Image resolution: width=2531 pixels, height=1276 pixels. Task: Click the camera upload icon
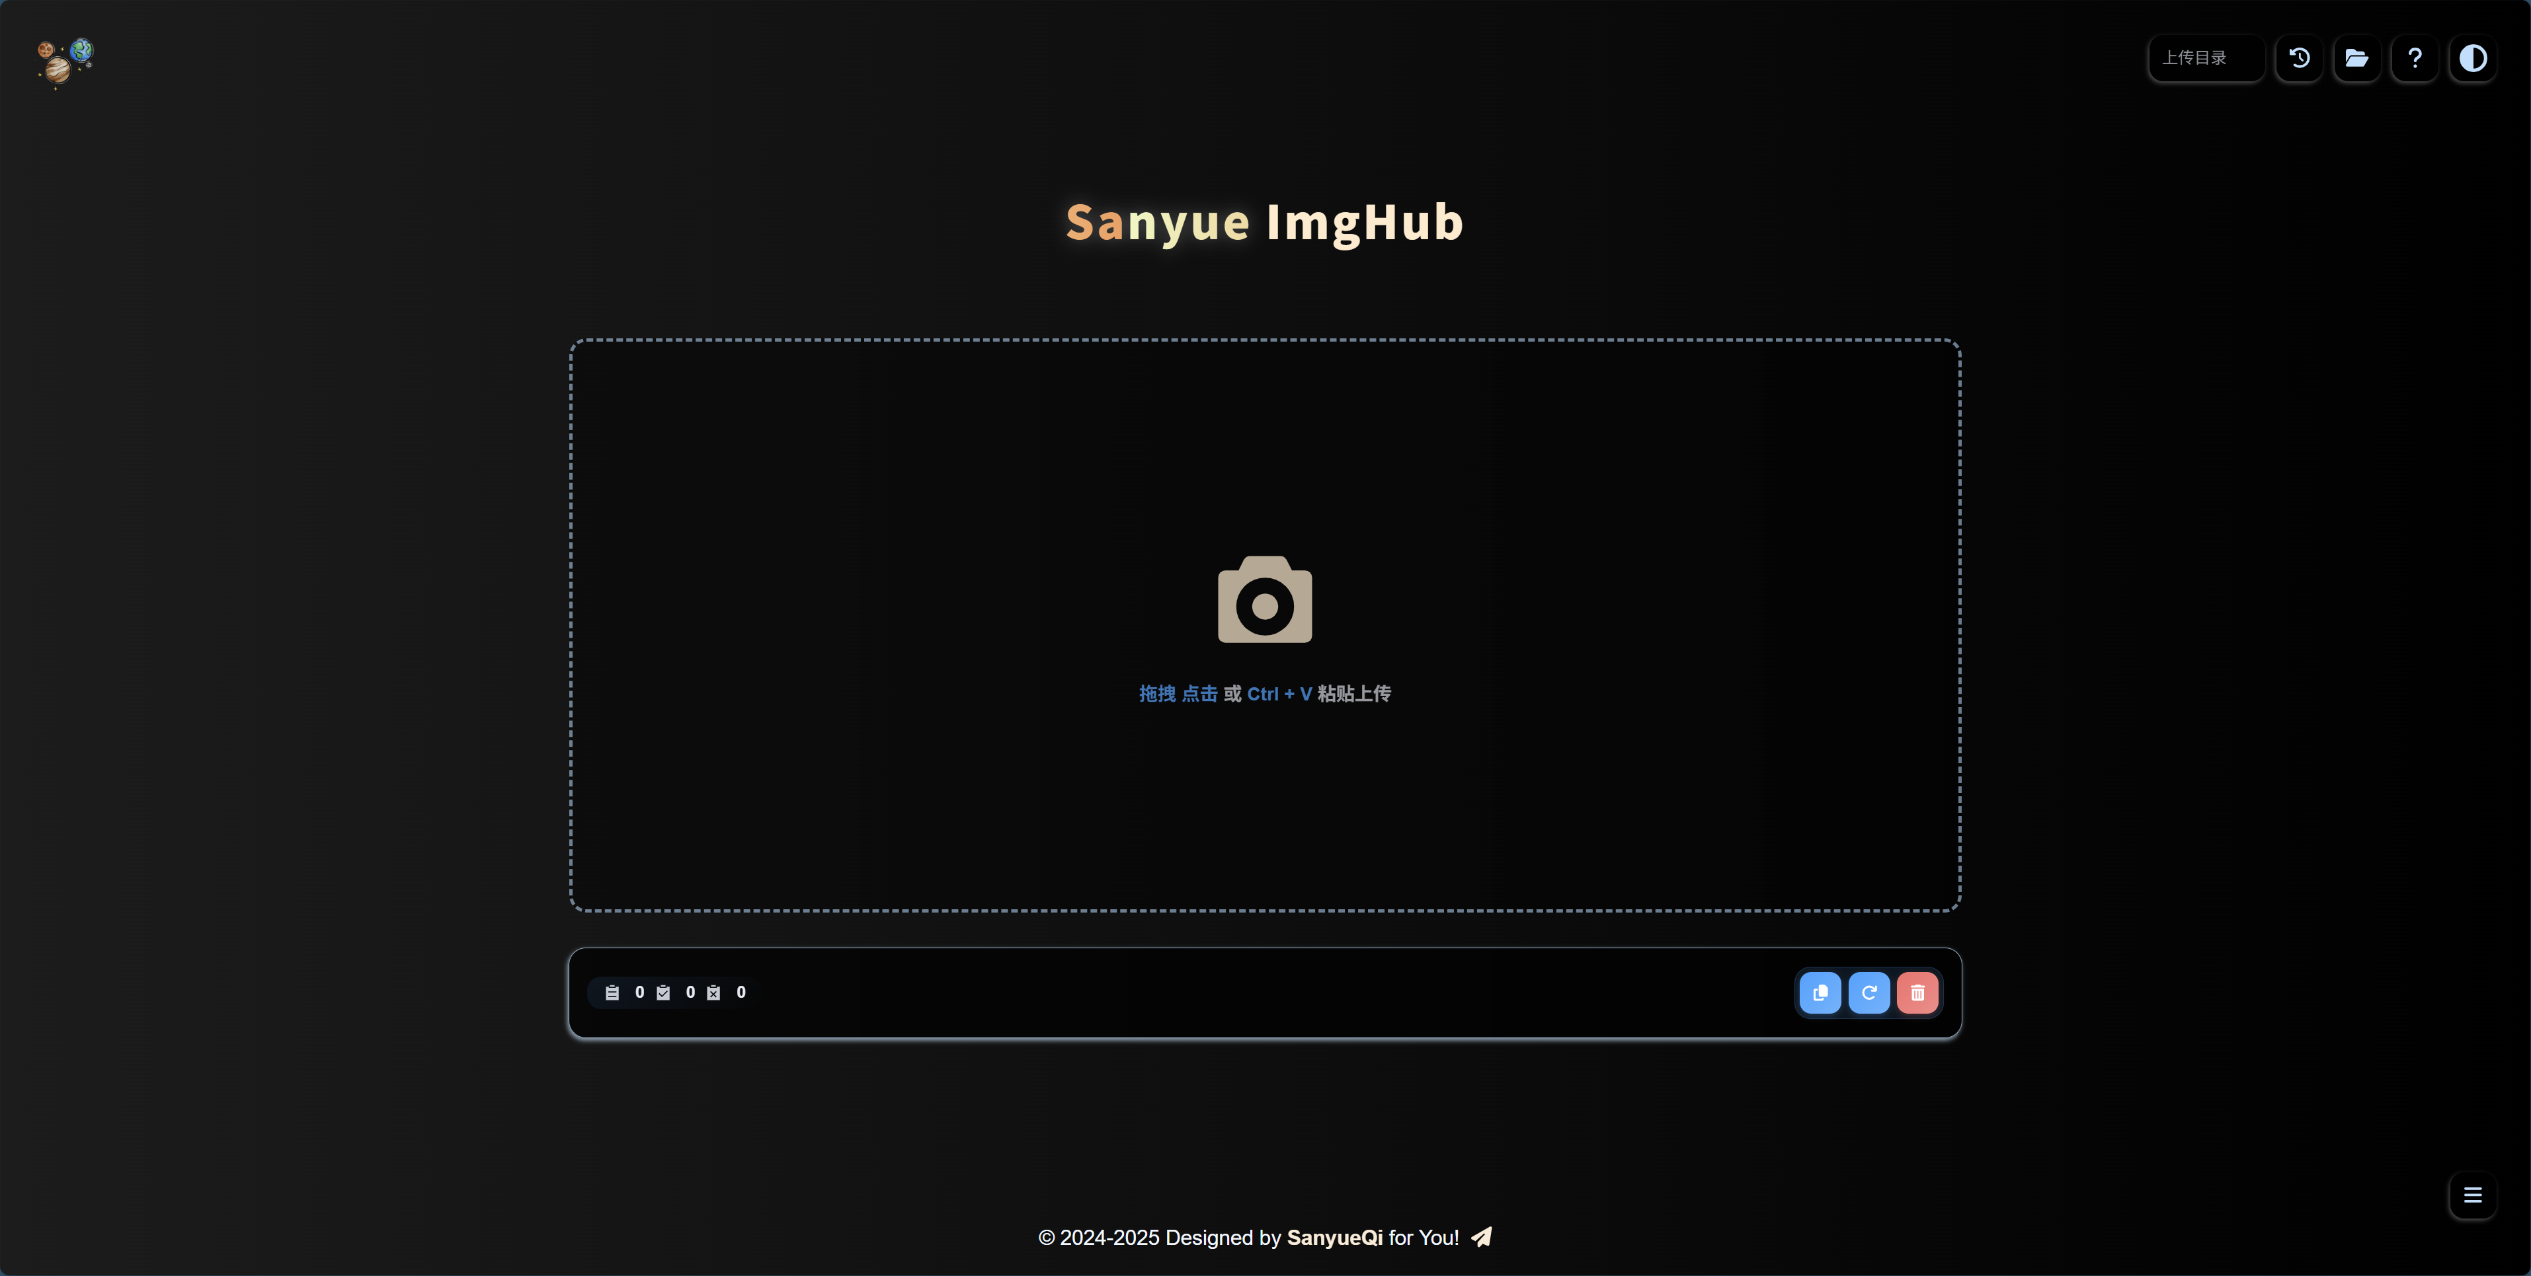coord(1265,599)
